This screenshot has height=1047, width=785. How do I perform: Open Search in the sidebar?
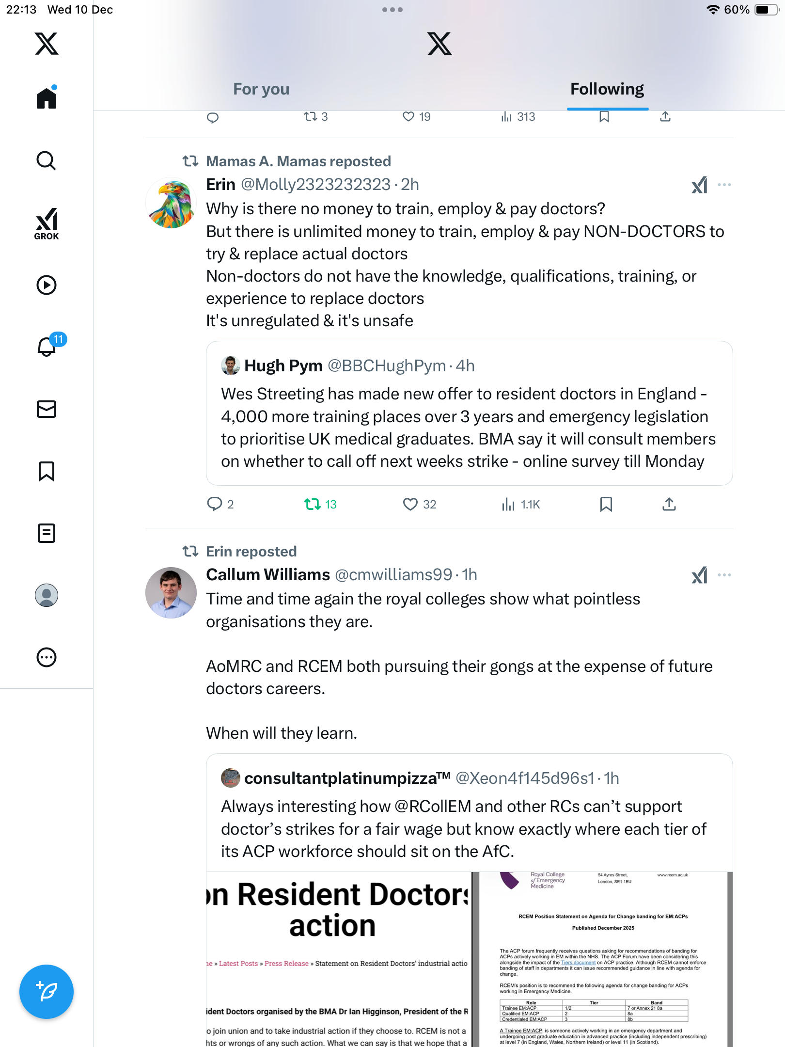47,161
